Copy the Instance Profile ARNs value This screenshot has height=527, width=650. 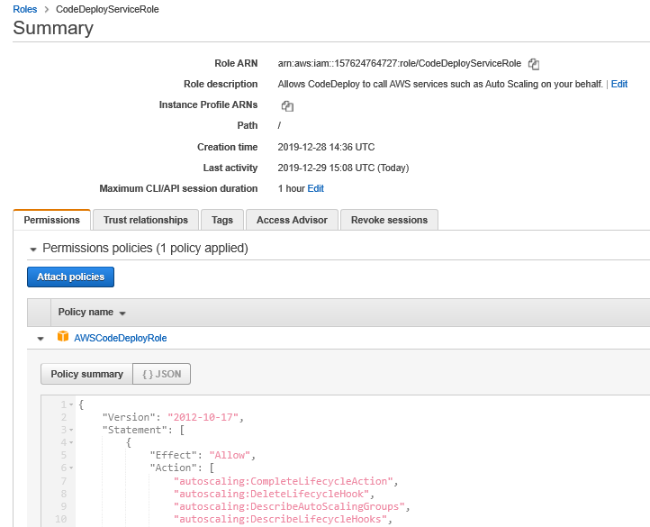tap(287, 106)
